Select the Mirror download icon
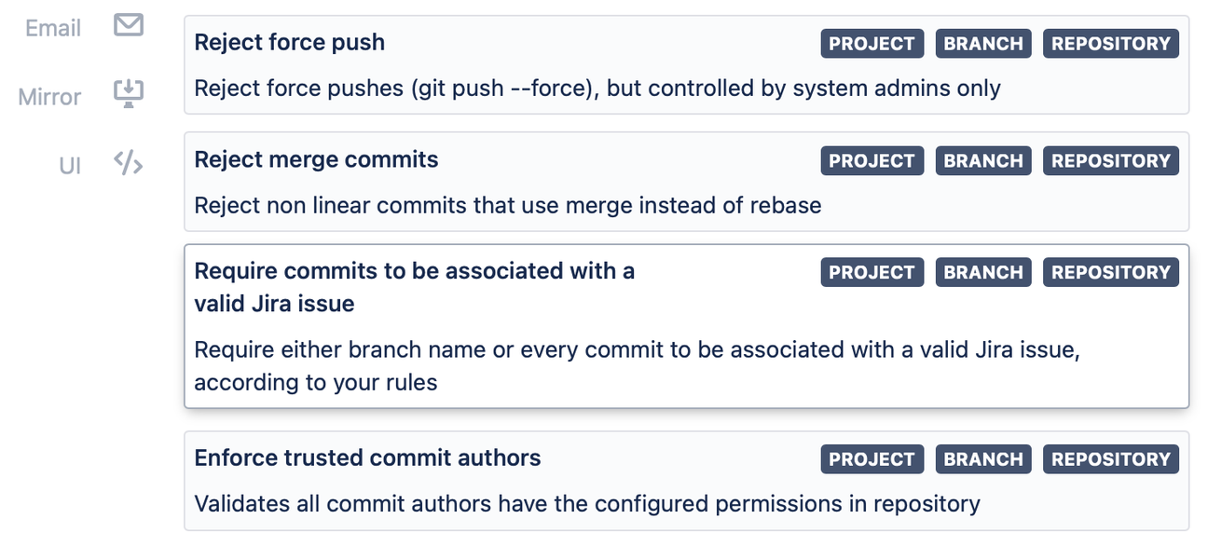This screenshot has height=546, width=1208. pyautogui.click(x=128, y=93)
